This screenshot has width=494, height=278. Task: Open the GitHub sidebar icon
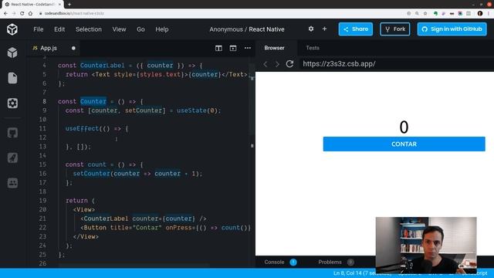tap(12, 133)
